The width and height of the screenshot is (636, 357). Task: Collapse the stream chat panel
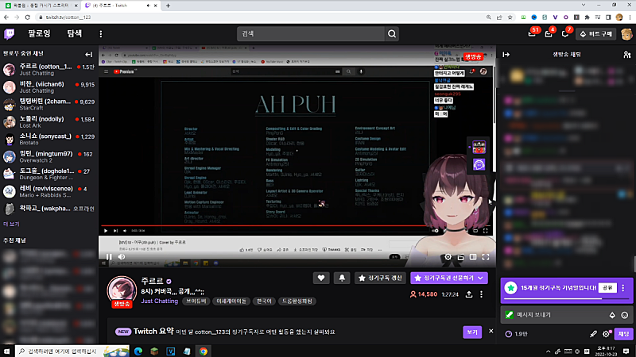pyautogui.click(x=506, y=54)
